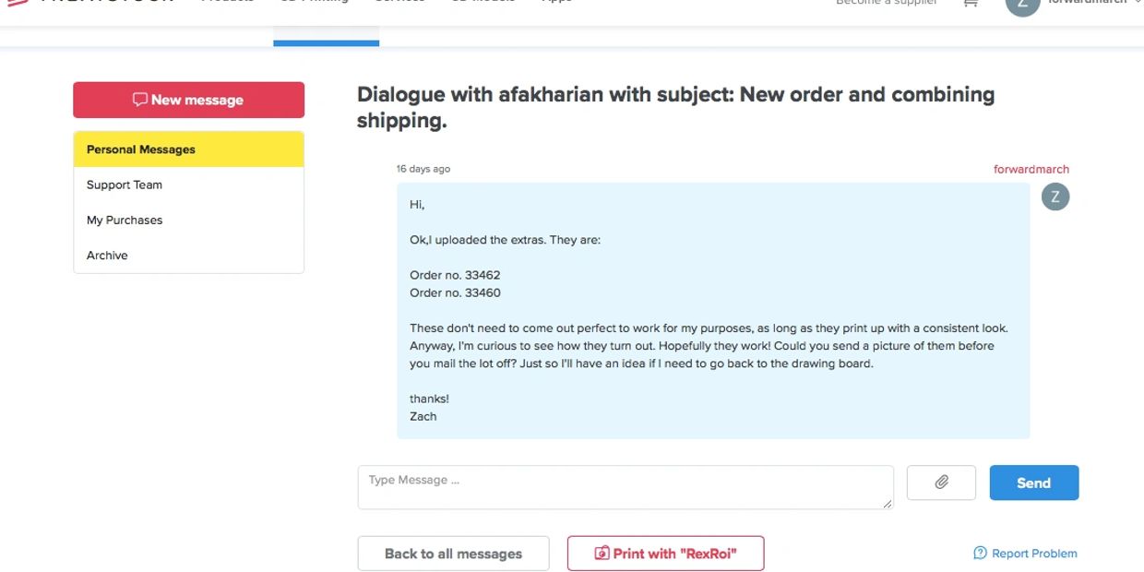Viewport: 1144px width, 572px height.
Task: Open the Support Team messages
Action: pos(125,185)
